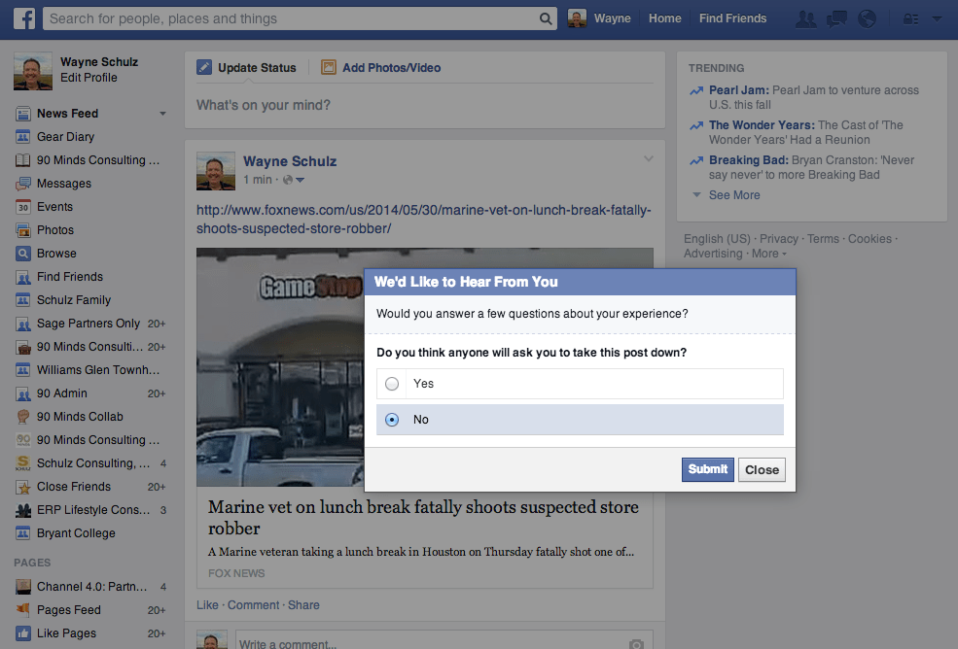Click Comment under the post
958x649 pixels.
(253, 605)
